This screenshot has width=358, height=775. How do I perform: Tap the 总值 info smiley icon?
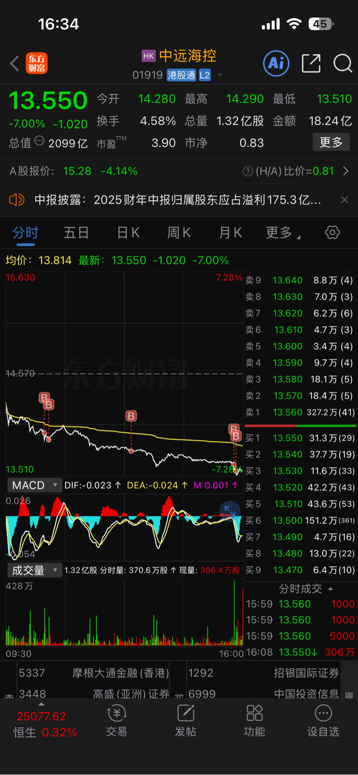tap(40, 141)
